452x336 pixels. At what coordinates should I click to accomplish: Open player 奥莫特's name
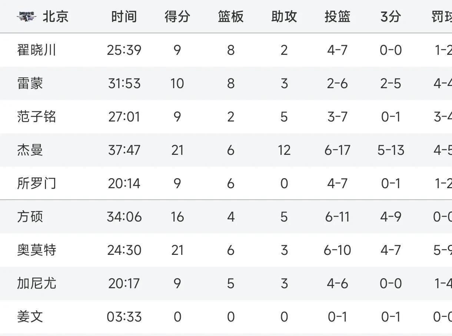coord(36,250)
